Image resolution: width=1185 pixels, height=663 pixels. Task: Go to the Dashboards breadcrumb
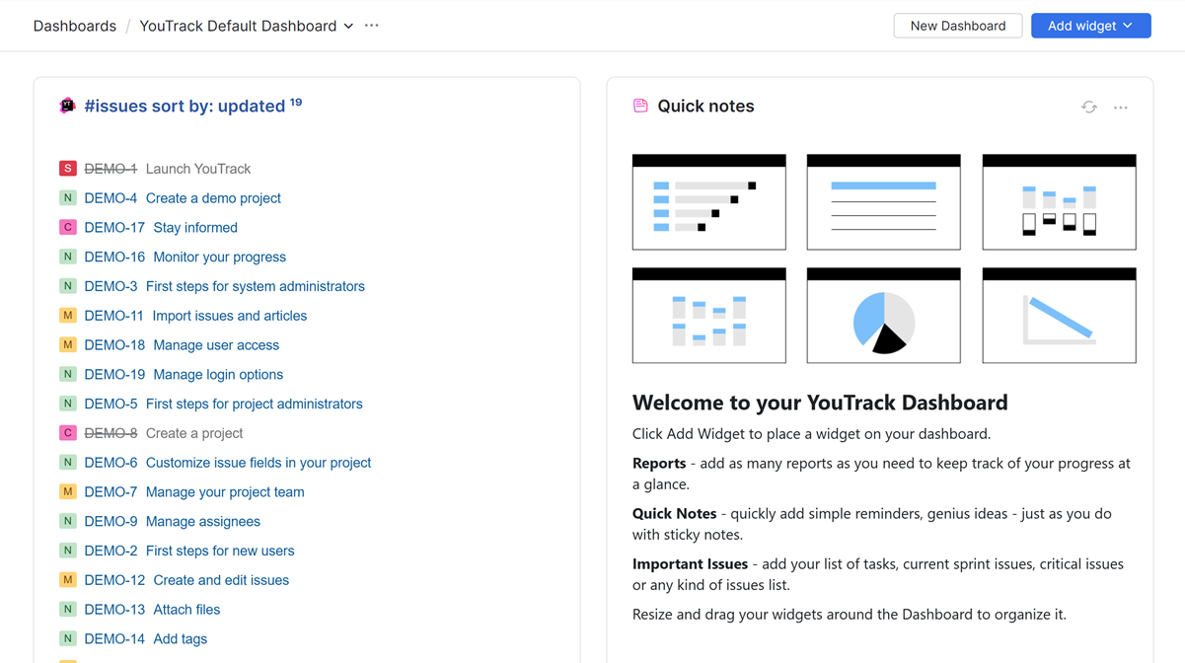(x=75, y=26)
